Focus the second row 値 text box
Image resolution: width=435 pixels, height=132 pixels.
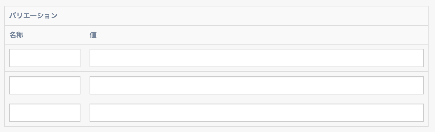pos(256,85)
